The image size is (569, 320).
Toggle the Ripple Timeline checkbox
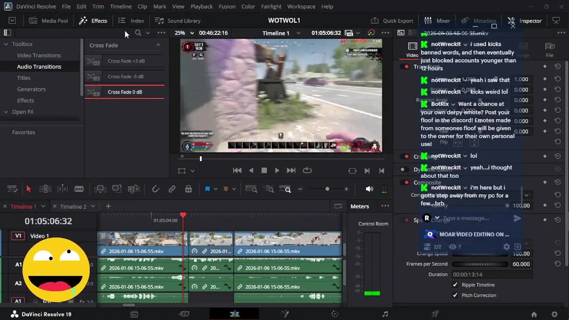455,285
